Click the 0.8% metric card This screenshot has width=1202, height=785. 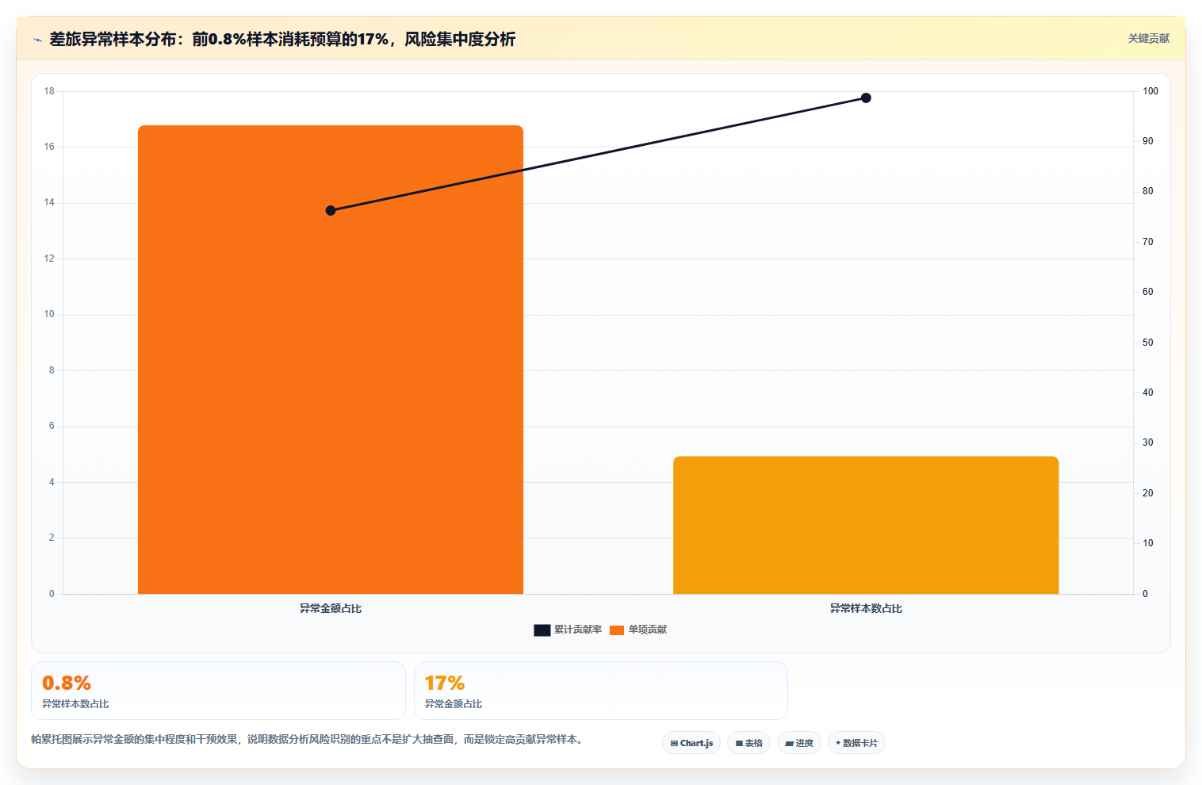(218, 691)
